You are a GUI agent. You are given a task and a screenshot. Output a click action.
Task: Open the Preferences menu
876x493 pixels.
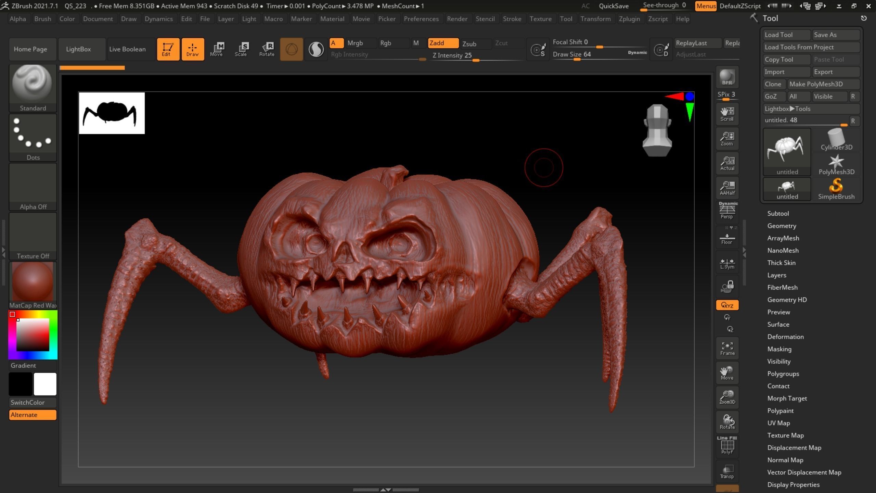point(421,19)
